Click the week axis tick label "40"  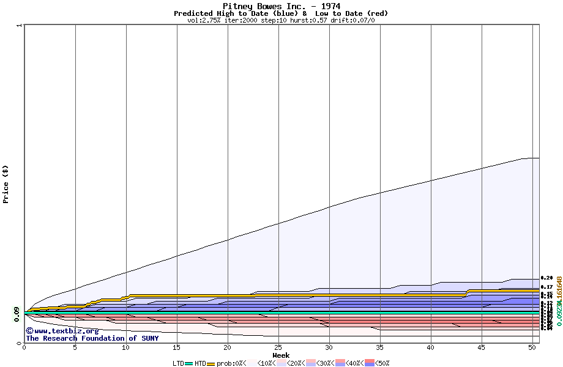point(430,347)
